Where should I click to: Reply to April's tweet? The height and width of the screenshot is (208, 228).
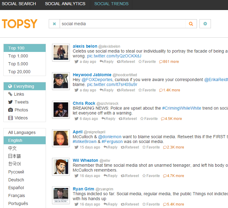click(x=110, y=147)
